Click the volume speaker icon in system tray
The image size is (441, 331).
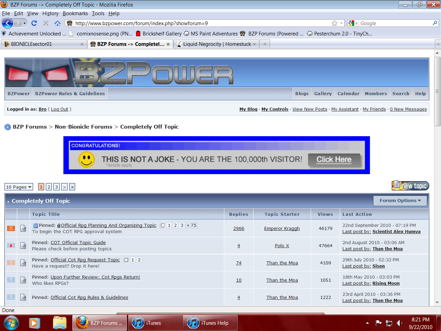point(399,323)
